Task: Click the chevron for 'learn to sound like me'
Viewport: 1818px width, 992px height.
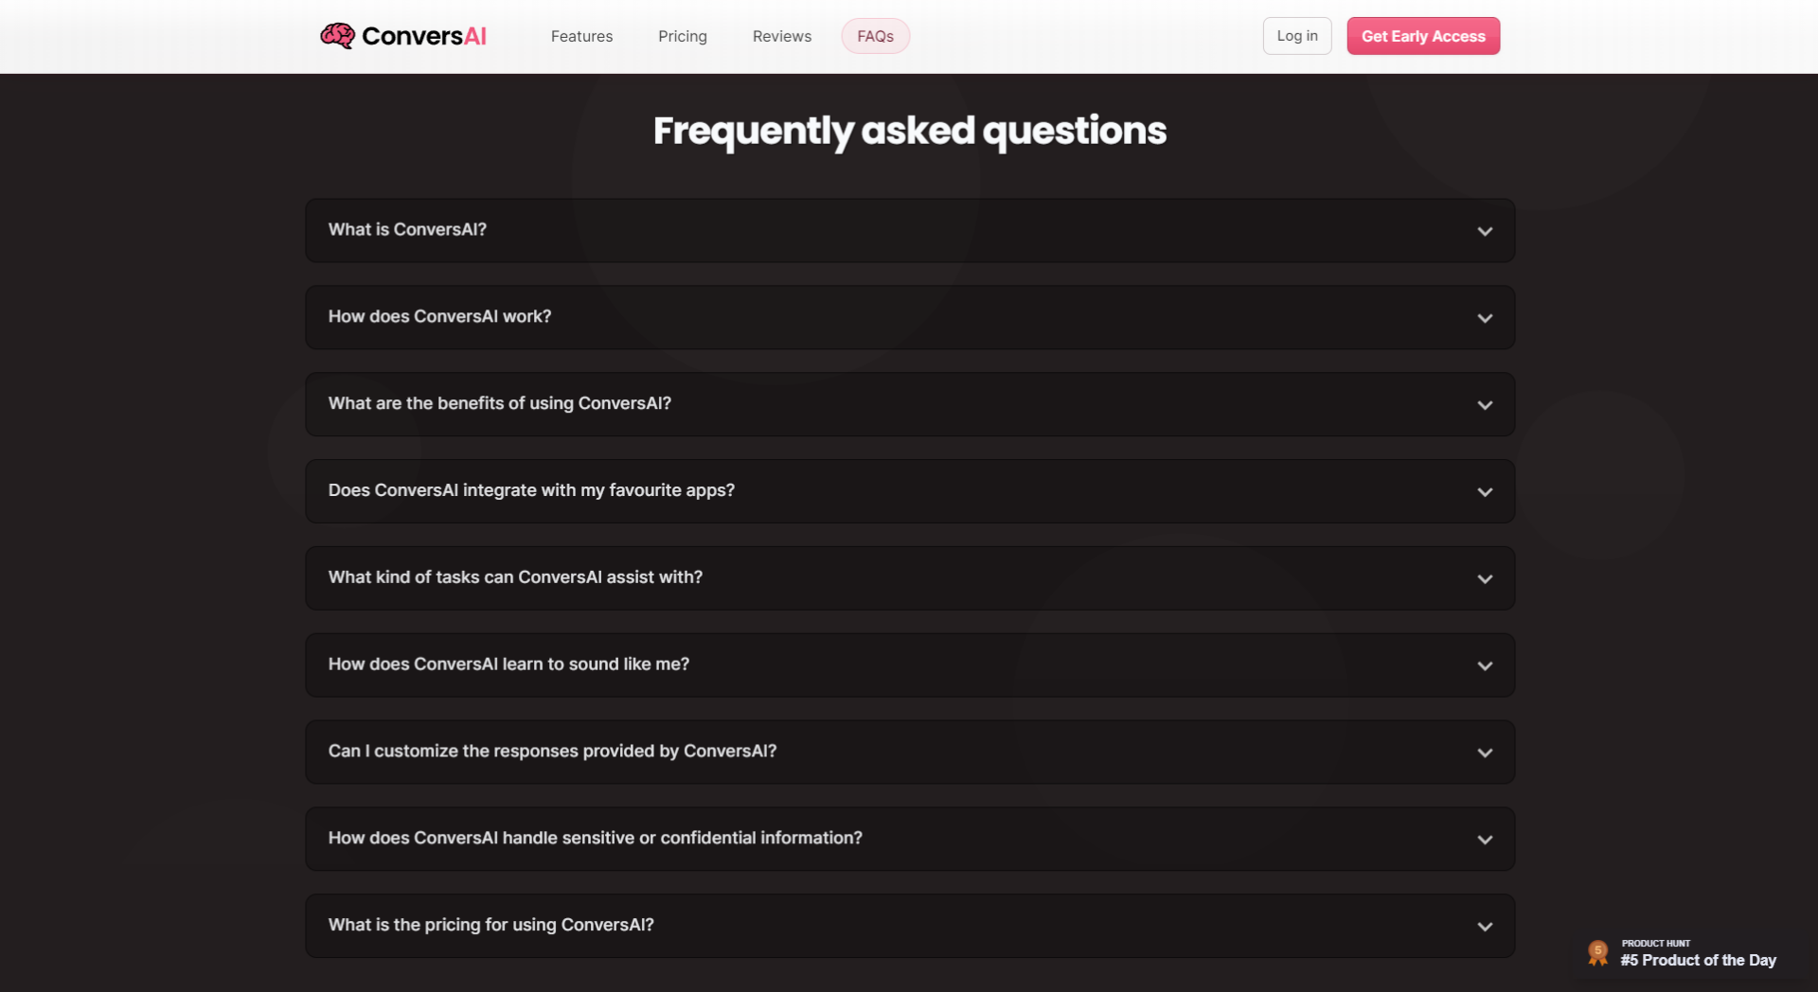Action: pos(1485,666)
